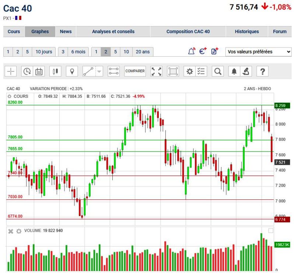This screenshot has height=273, width=294.
Task: Click the 19823K volume tag
Action: click(x=282, y=245)
